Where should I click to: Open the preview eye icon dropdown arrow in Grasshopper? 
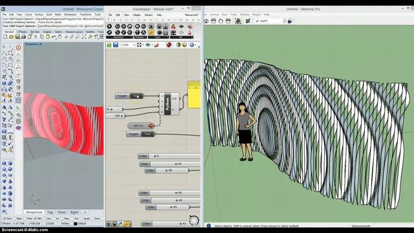click(x=152, y=45)
